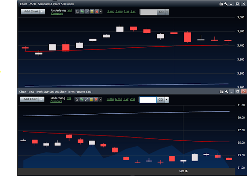Screen dimensions: 247x176
Task: Select the pointer tool in VXX chart toolbar
Action: tap(77, 99)
